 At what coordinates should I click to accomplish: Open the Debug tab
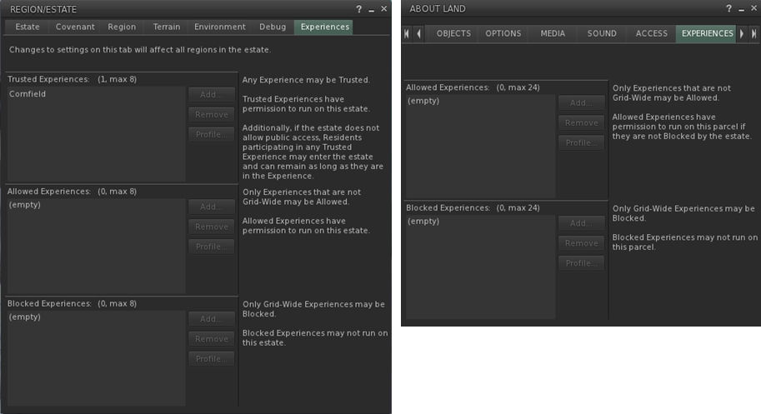click(273, 27)
